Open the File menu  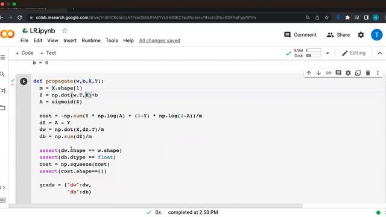point(24,40)
